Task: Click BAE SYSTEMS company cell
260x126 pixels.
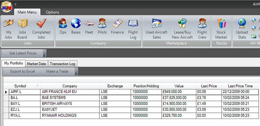Action: [70, 98]
